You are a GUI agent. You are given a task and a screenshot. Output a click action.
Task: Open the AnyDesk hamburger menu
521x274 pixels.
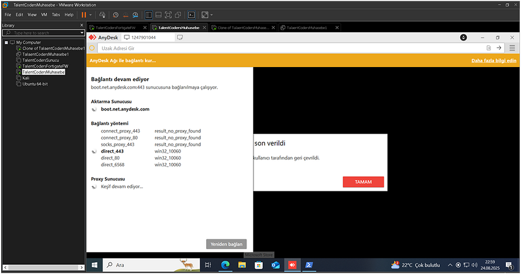pos(512,48)
